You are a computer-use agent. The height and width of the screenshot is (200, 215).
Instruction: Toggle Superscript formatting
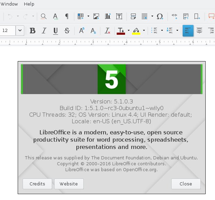(x=82, y=31)
